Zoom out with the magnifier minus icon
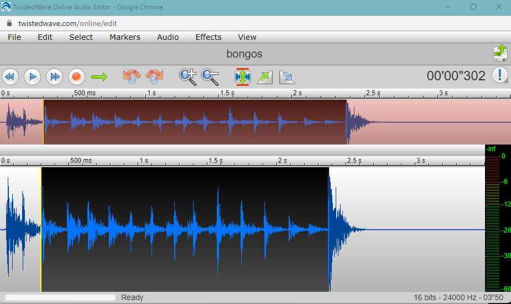This screenshot has height=304, width=511. (210, 77)
